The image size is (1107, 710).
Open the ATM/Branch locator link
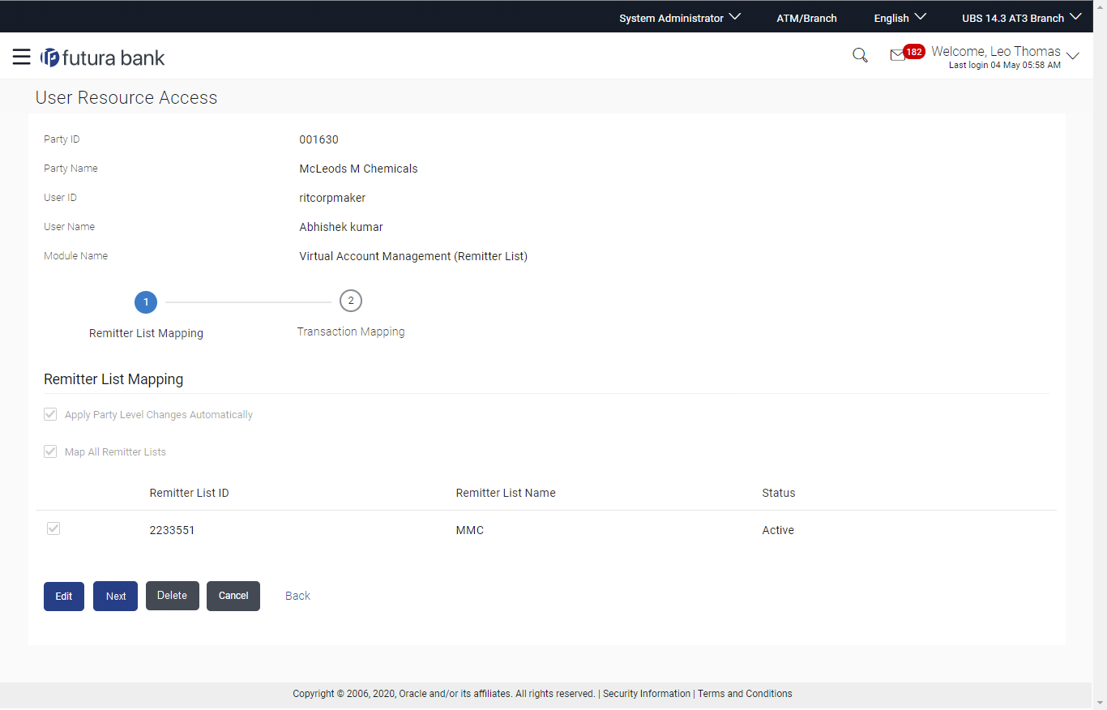806,18
